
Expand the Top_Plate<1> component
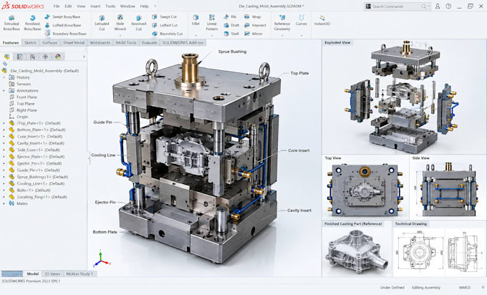[x=4, y=123]
